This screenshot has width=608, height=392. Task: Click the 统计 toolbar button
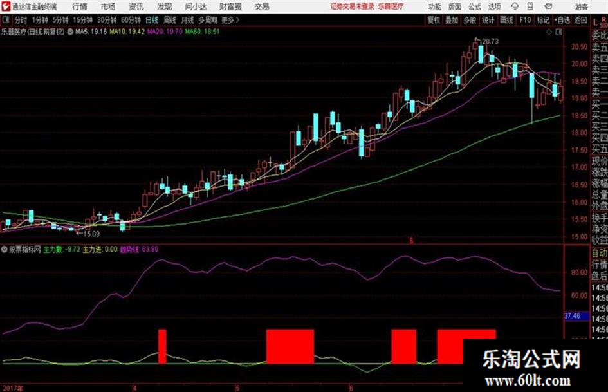(488, 20)
